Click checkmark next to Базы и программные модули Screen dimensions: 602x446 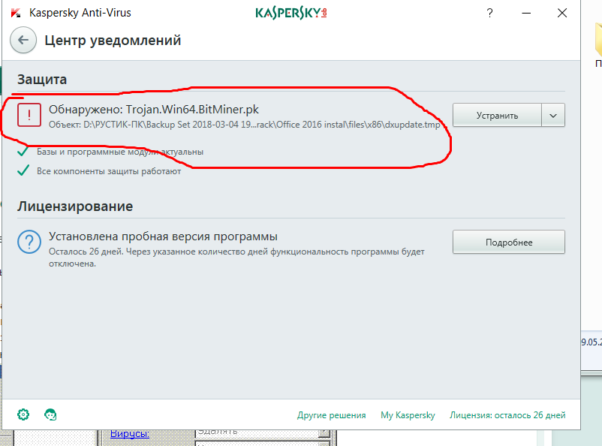(x=23, y=152)
